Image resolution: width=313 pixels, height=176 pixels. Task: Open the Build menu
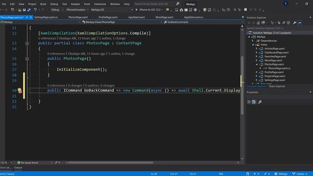[x=43, y=4]
